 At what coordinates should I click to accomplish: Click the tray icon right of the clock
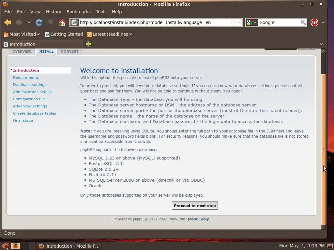pyautogui.click(x=330, y=246)
